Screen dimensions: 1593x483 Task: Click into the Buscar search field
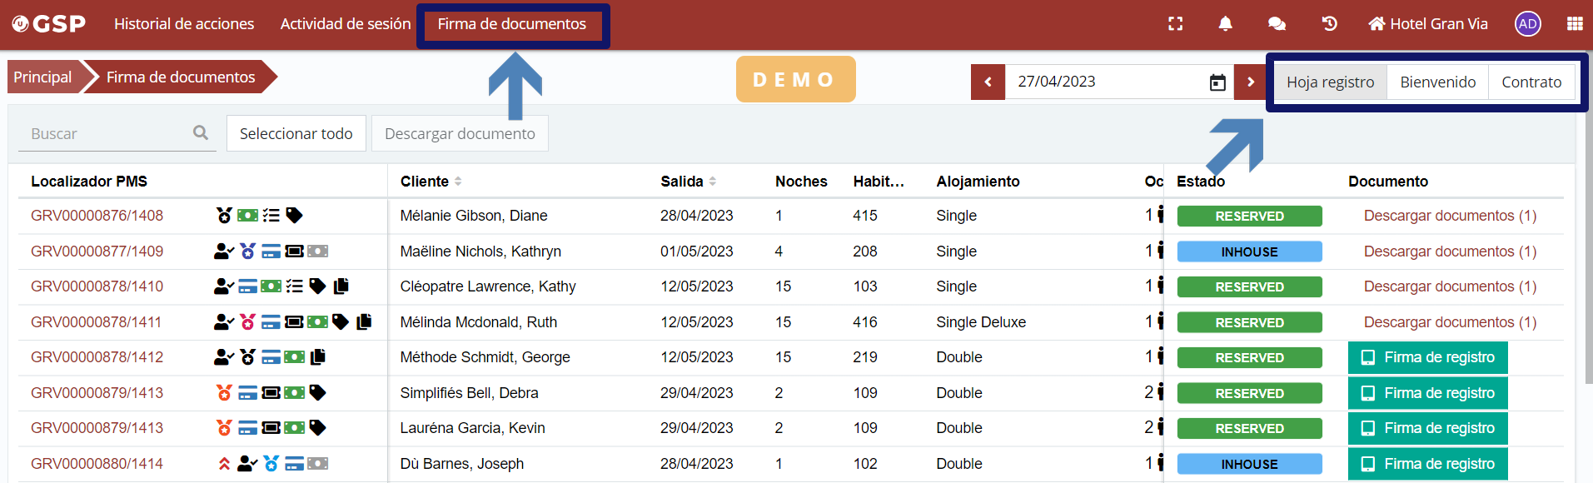104,134
